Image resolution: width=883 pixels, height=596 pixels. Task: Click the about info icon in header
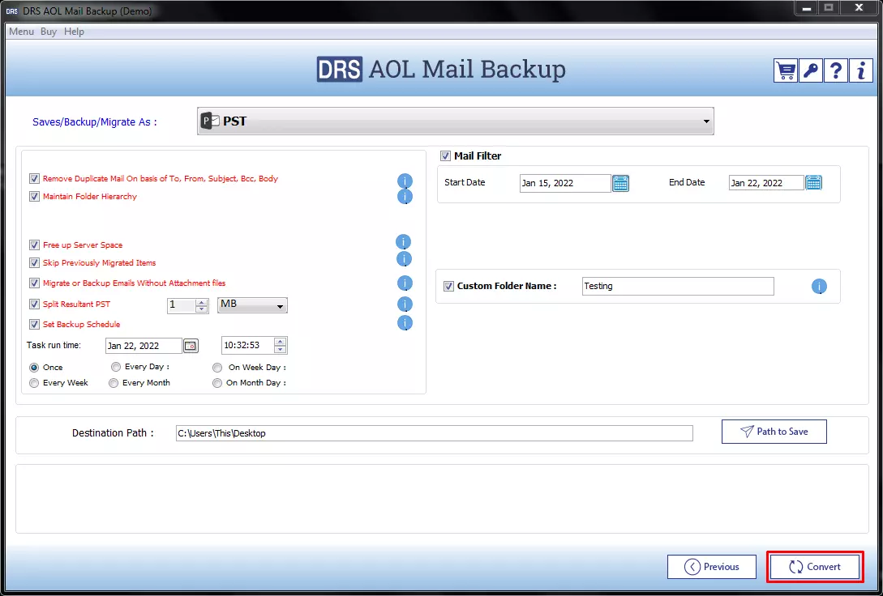(861, 70)
